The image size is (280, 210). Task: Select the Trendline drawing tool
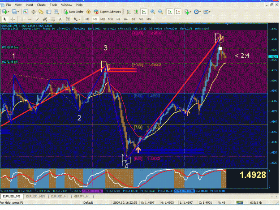tap(37, 19)
